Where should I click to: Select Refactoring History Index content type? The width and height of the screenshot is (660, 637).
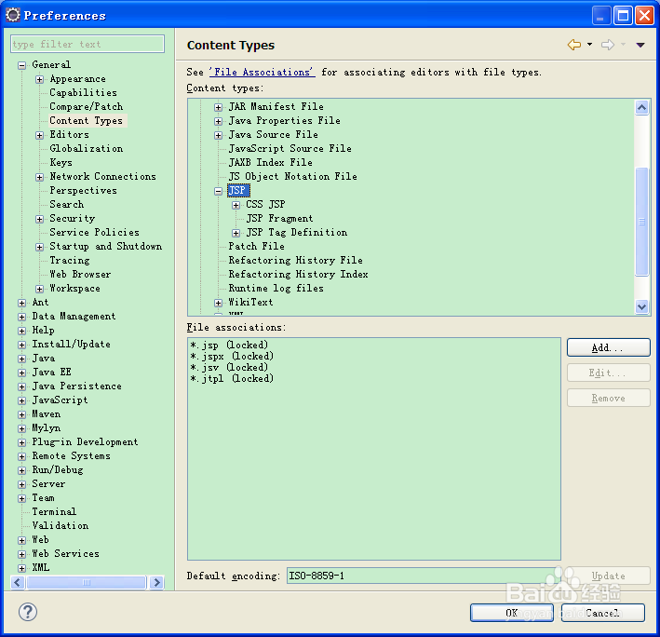pyautogui.click(x=298, y=274)
